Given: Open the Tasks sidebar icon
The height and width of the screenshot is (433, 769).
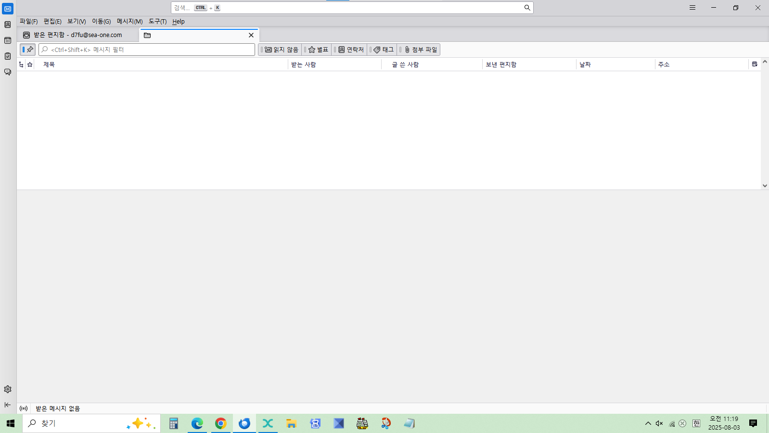Looking at the screenshot, I should pyautogui.click(x=8, y=56).
